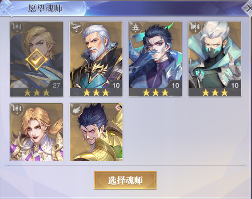The width and height of the screenshot is (252, 199).
Task: Select the masked silver-haired hero card
Action: point(215,59)
